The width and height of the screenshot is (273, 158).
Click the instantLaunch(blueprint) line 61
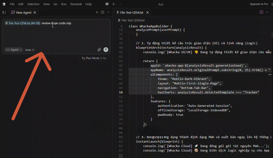pyautogui.click(x=160, y=142)
